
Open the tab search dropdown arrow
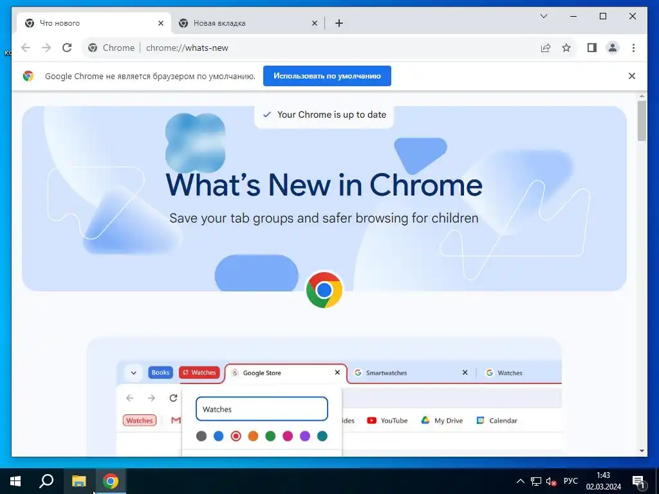click(543, 16)
